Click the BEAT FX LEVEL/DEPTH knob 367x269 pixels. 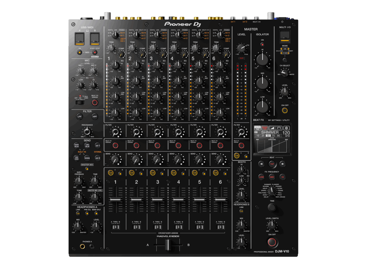272,225
